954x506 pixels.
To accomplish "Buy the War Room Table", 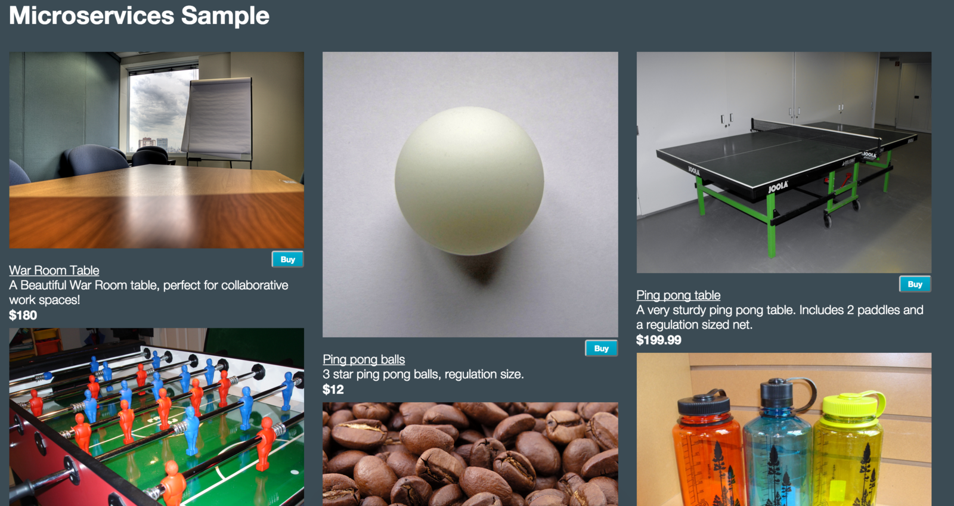I will coord(288,259).
